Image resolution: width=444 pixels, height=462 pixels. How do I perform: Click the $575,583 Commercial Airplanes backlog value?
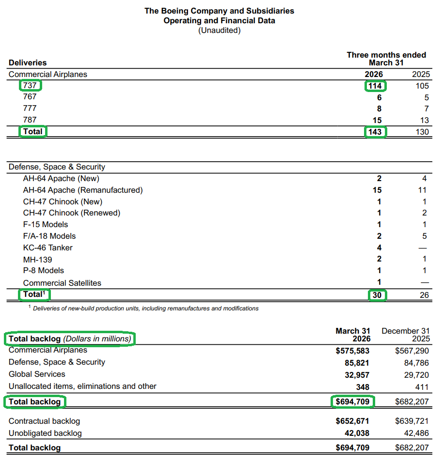pyautogui.click(x=352, y=350)
